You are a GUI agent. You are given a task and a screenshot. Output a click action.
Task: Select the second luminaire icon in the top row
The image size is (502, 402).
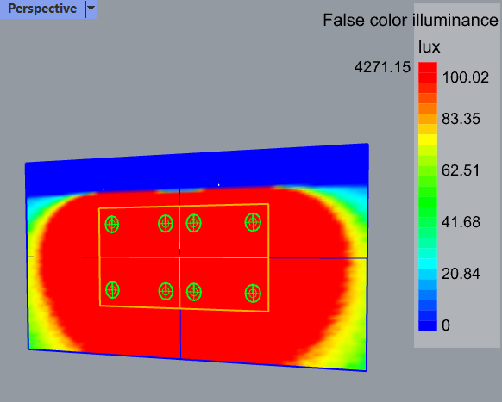pyautogui.click(x=166, y=223)
